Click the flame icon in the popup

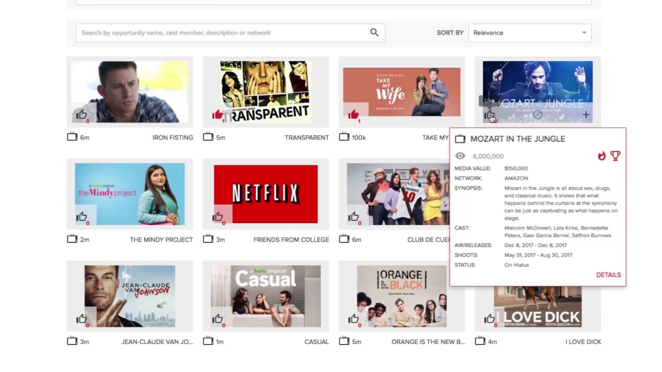click(x=601, y=156)
